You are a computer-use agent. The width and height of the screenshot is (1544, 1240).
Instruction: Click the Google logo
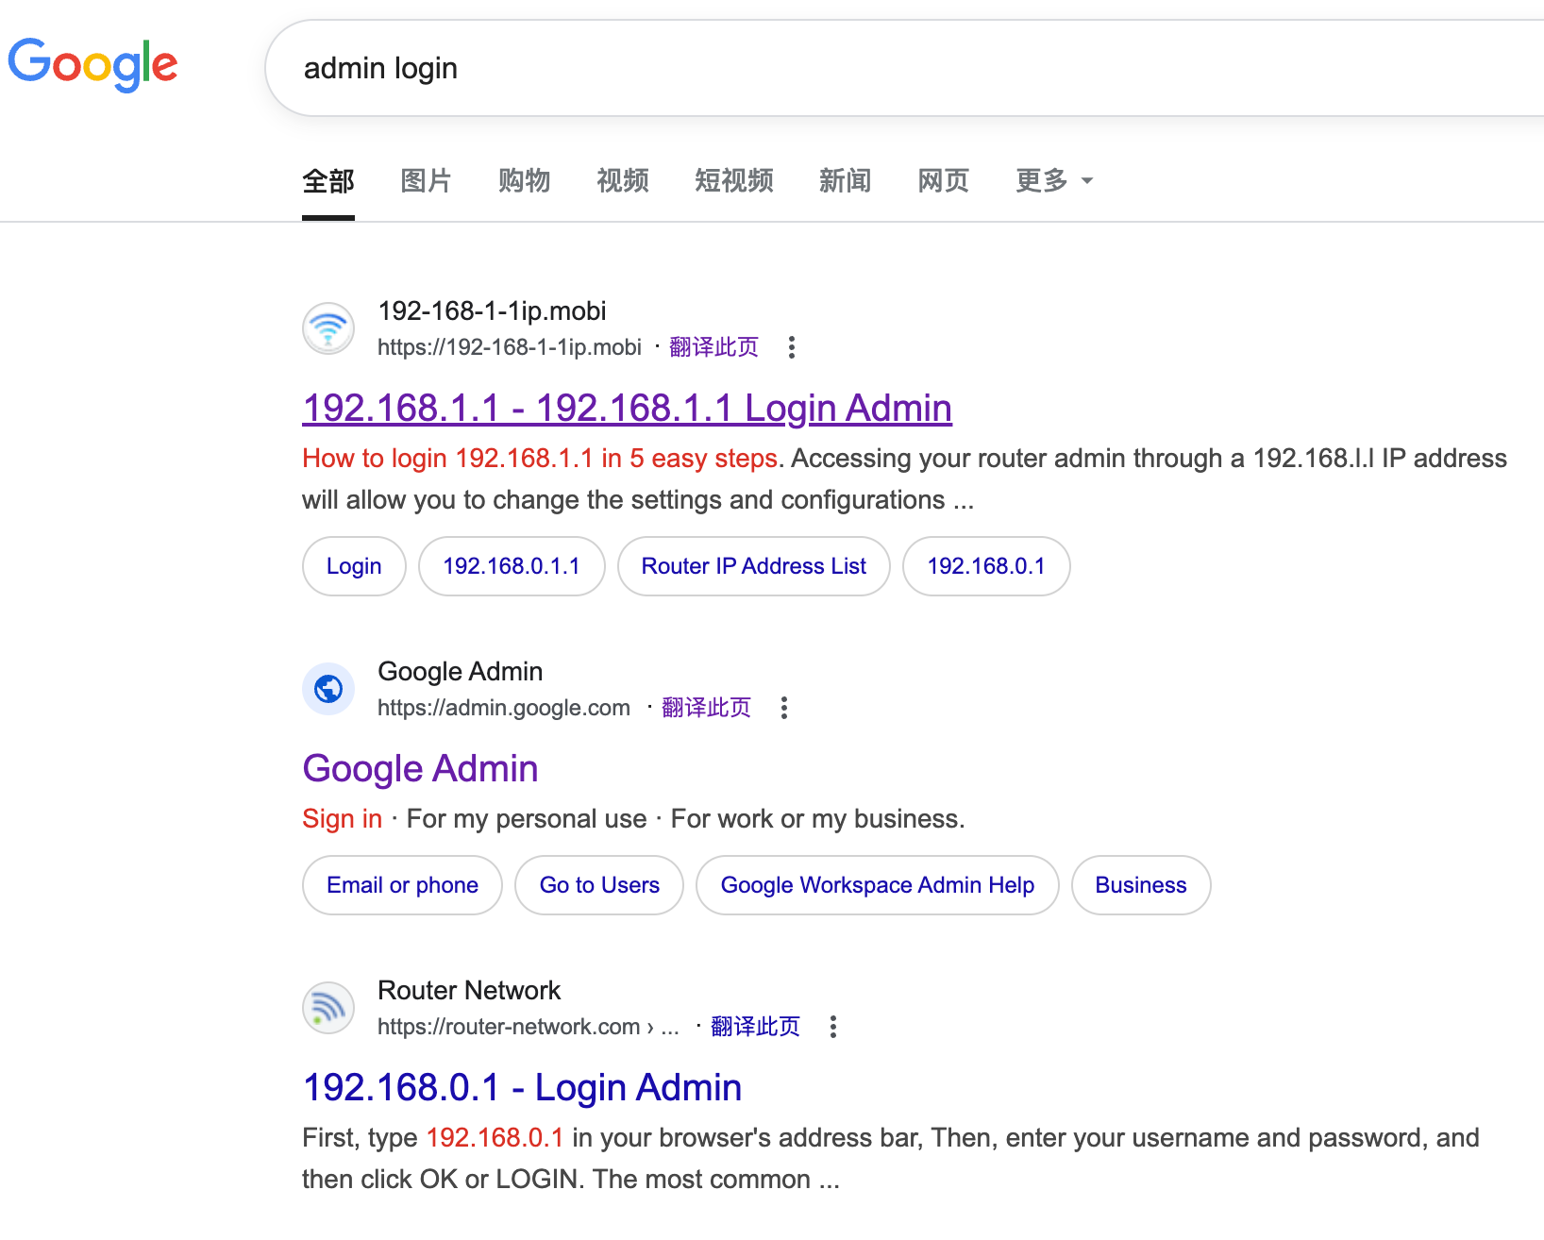pos(92,64)
